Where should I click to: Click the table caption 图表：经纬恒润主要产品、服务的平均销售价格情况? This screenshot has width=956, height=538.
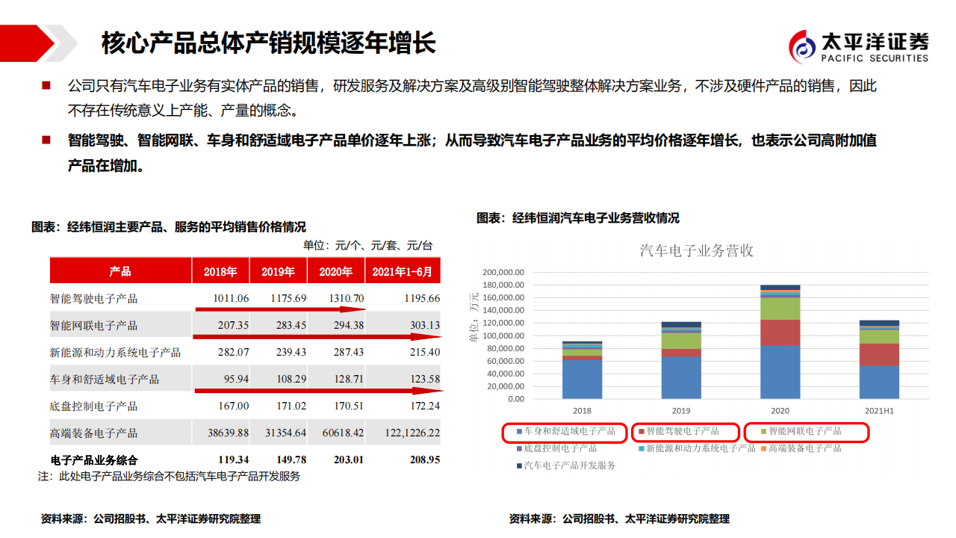pos(169,227)
